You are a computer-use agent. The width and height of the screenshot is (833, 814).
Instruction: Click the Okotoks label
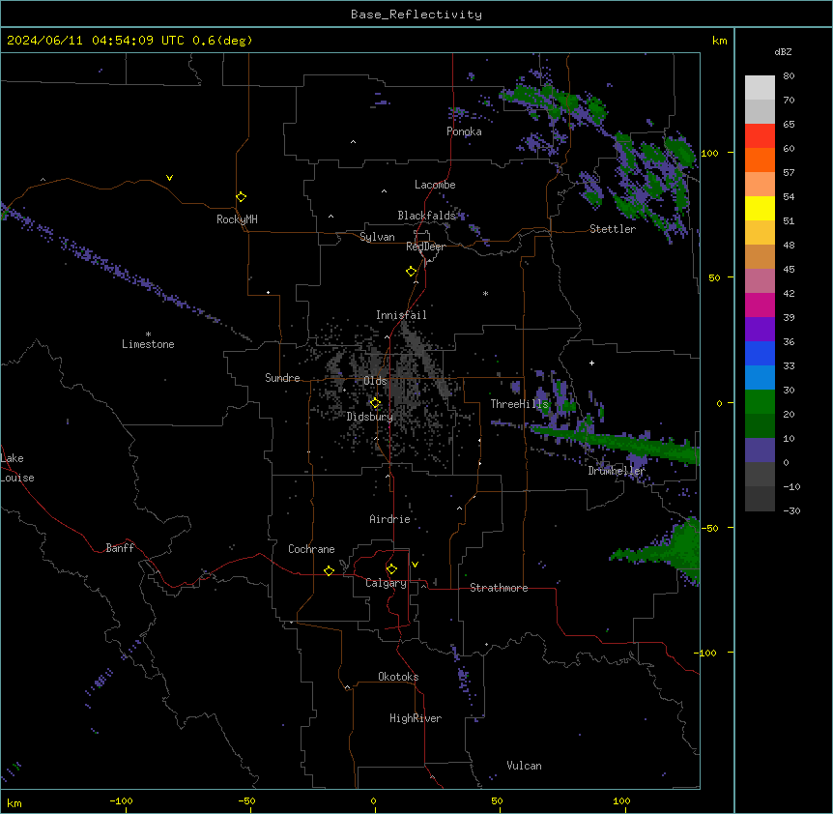tap(398, 677)
